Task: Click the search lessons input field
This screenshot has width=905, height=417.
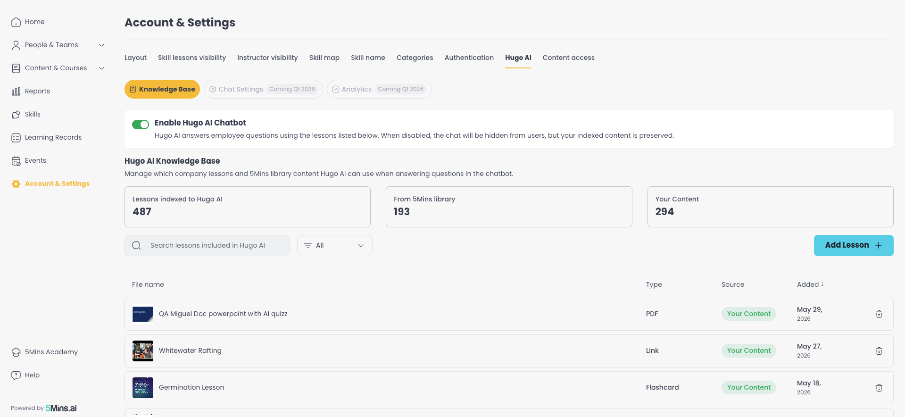Action: [x=207, y=245]
